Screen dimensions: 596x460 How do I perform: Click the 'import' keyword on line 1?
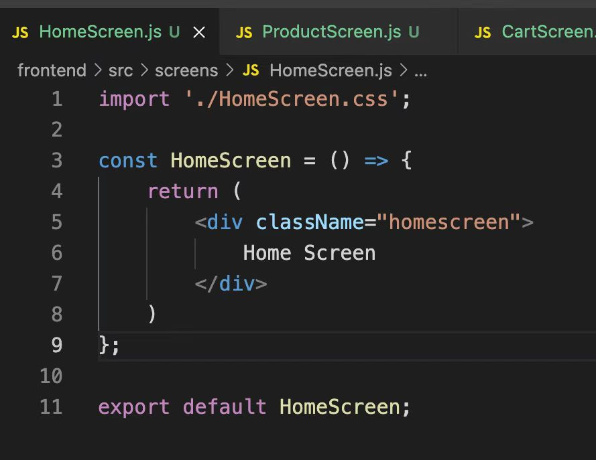pyautogui.click(x=134, y=100)
